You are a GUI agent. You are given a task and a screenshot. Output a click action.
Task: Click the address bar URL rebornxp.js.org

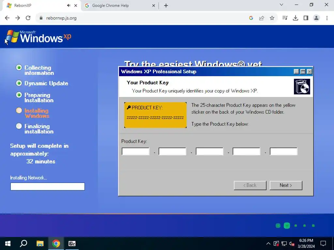pos(61,18)
